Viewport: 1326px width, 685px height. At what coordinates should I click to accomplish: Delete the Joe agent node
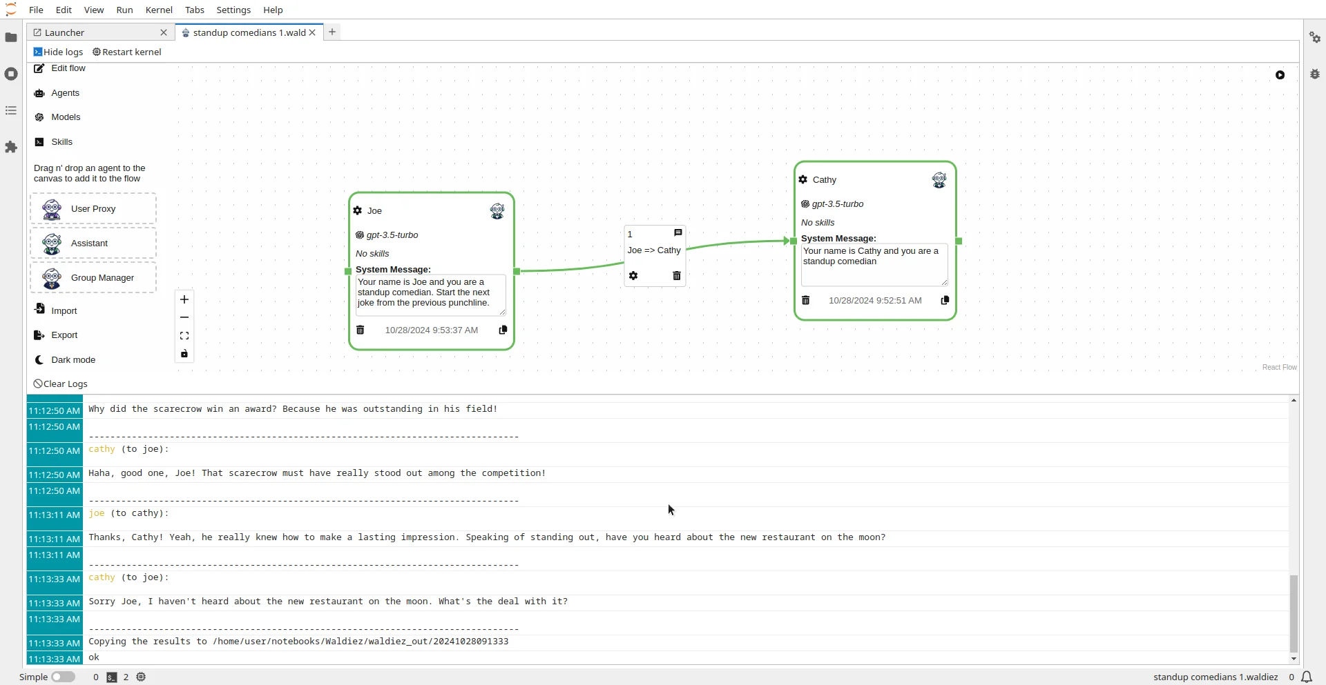coord(360,330)
